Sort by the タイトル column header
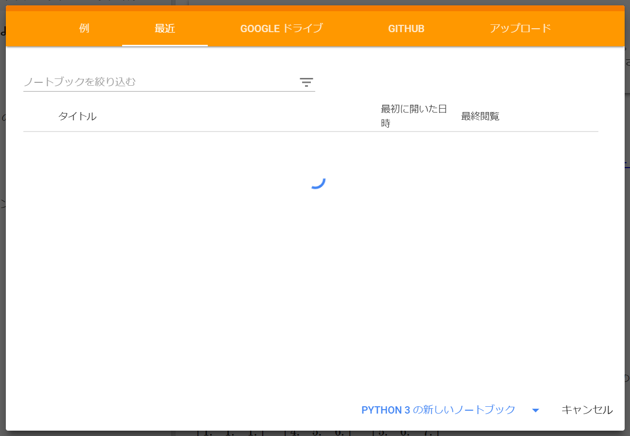630x436 pixels. click(77, 116)
